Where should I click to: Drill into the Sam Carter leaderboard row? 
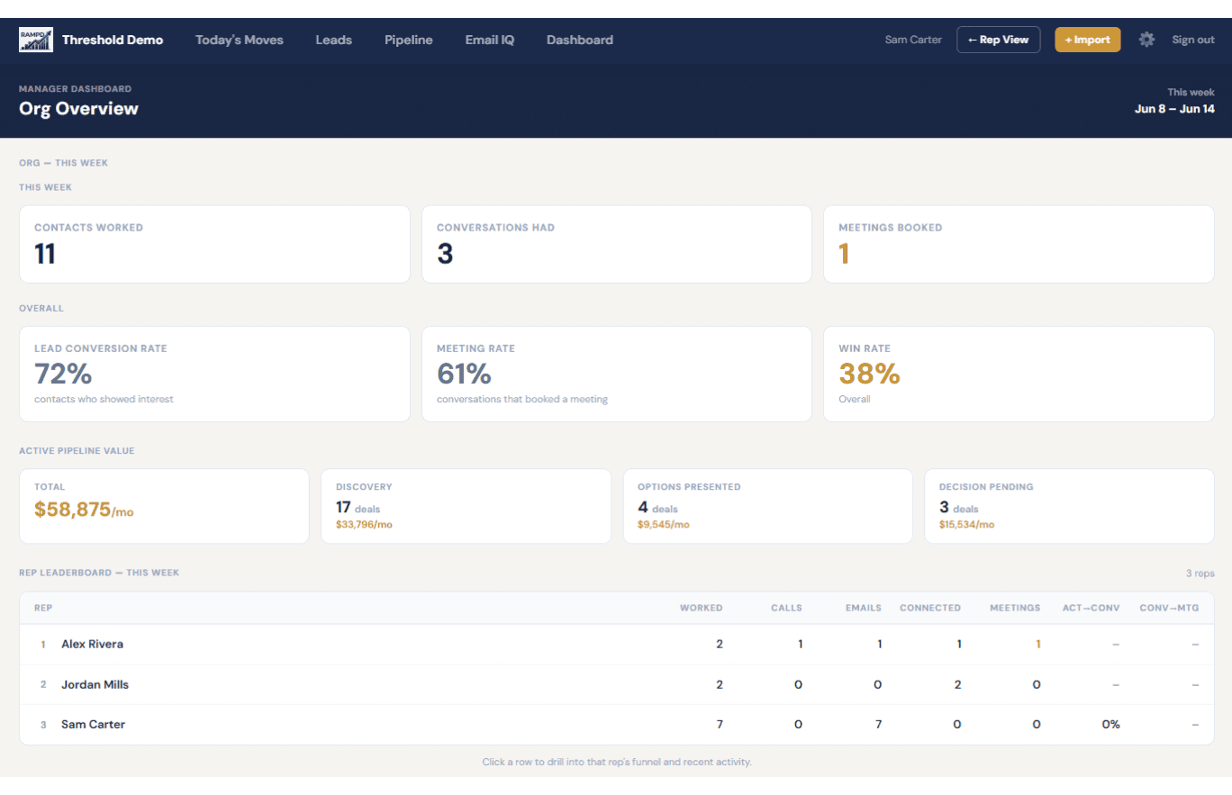tap(617, 725)
